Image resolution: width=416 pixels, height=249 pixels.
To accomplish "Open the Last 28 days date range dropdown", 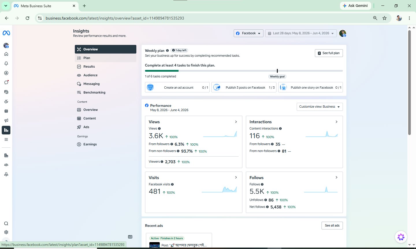I will click(x=301, y=33).
